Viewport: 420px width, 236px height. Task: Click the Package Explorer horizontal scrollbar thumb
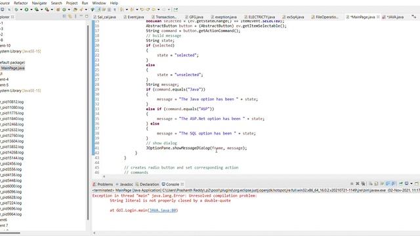10,233
